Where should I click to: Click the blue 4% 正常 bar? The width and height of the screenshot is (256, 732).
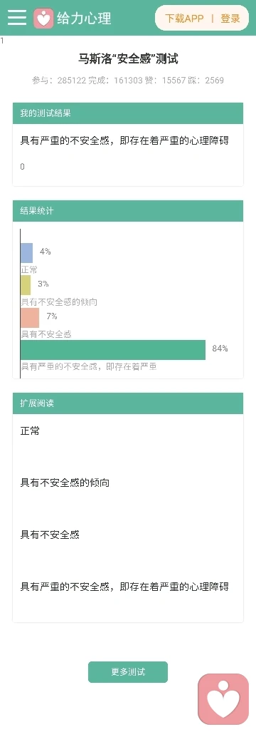click(26, 252)
